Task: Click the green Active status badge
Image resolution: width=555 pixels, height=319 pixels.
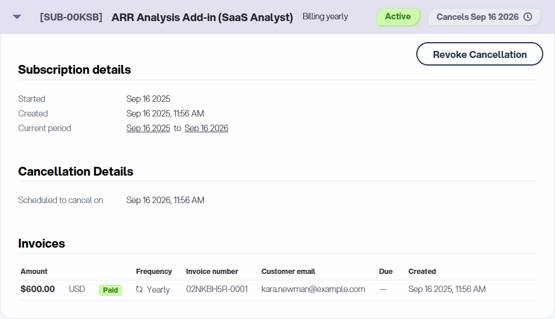Action: (398, 17)
